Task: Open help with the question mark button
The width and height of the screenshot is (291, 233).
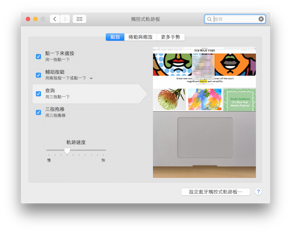Action: 258,191
